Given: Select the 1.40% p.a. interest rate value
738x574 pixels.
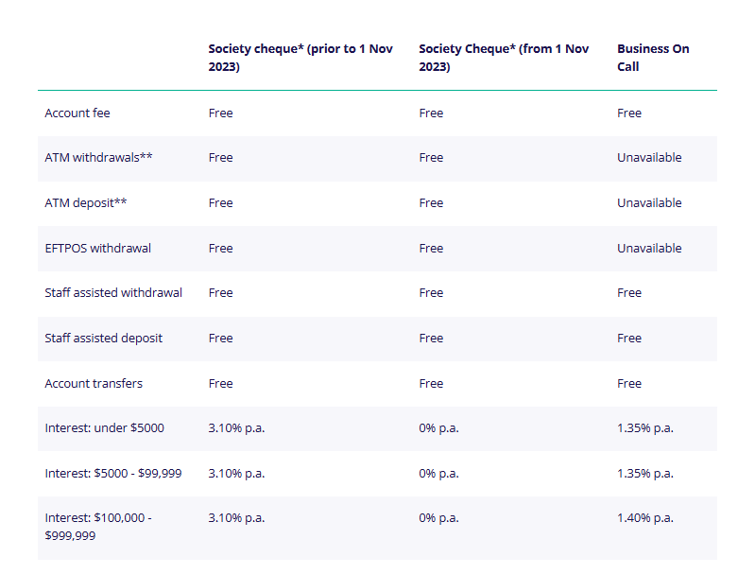Looking at the screenshot, I should point(645,518).
